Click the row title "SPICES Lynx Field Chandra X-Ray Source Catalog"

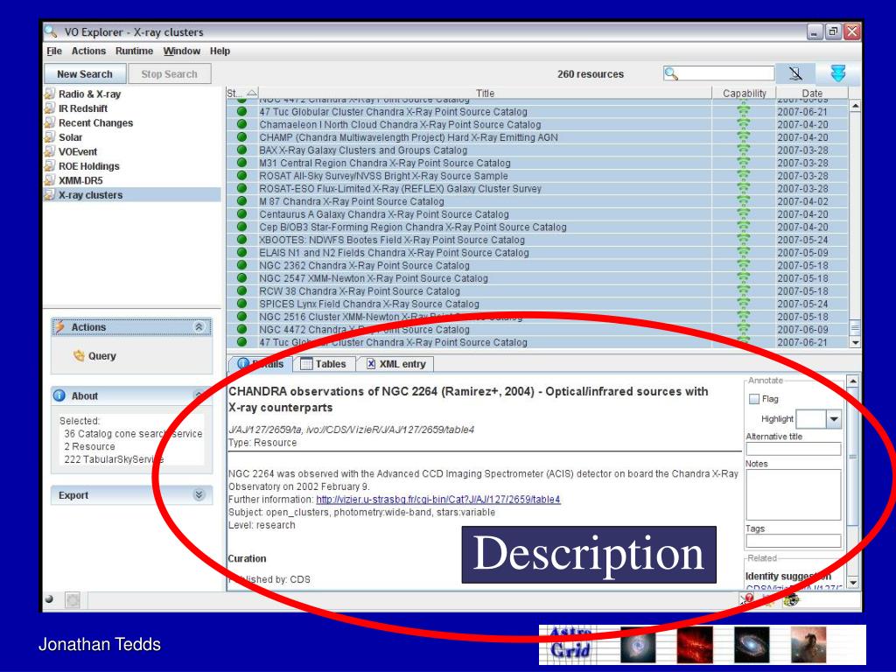click(369, 304)
